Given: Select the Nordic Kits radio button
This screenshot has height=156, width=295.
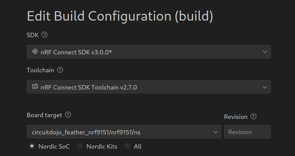Looking at the screenshot, I should tap(80, 146).
